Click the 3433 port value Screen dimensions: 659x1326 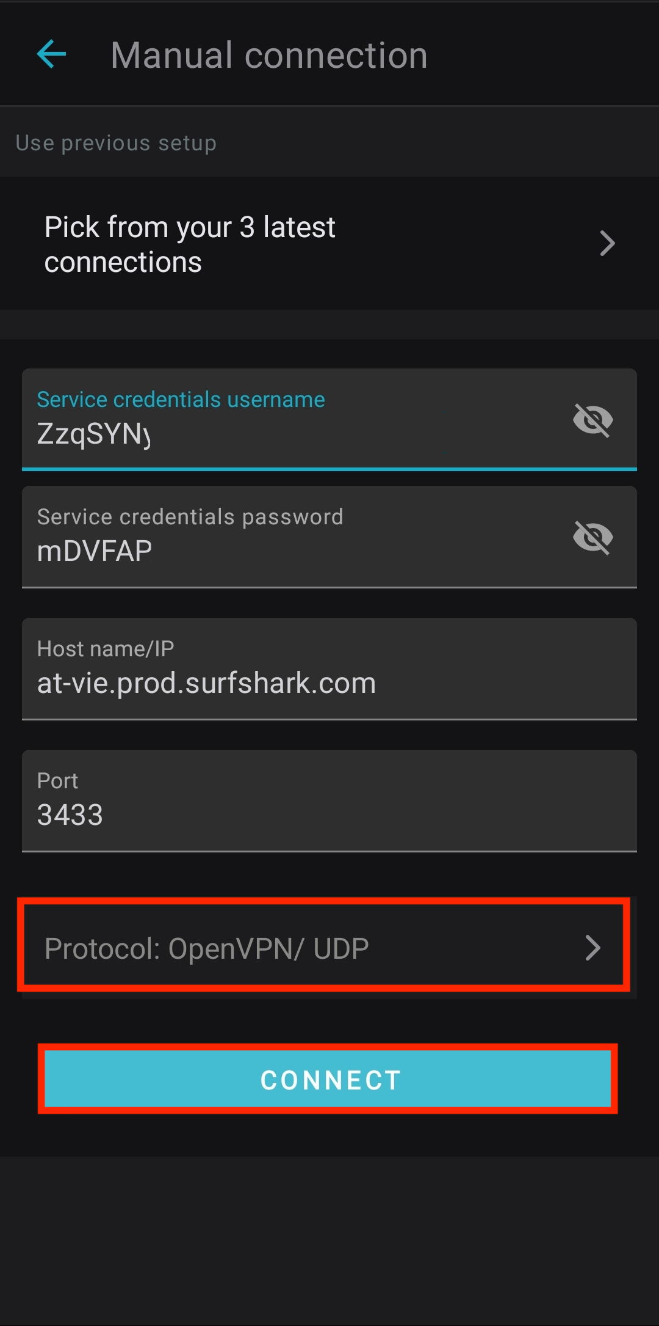pos(70,815)
